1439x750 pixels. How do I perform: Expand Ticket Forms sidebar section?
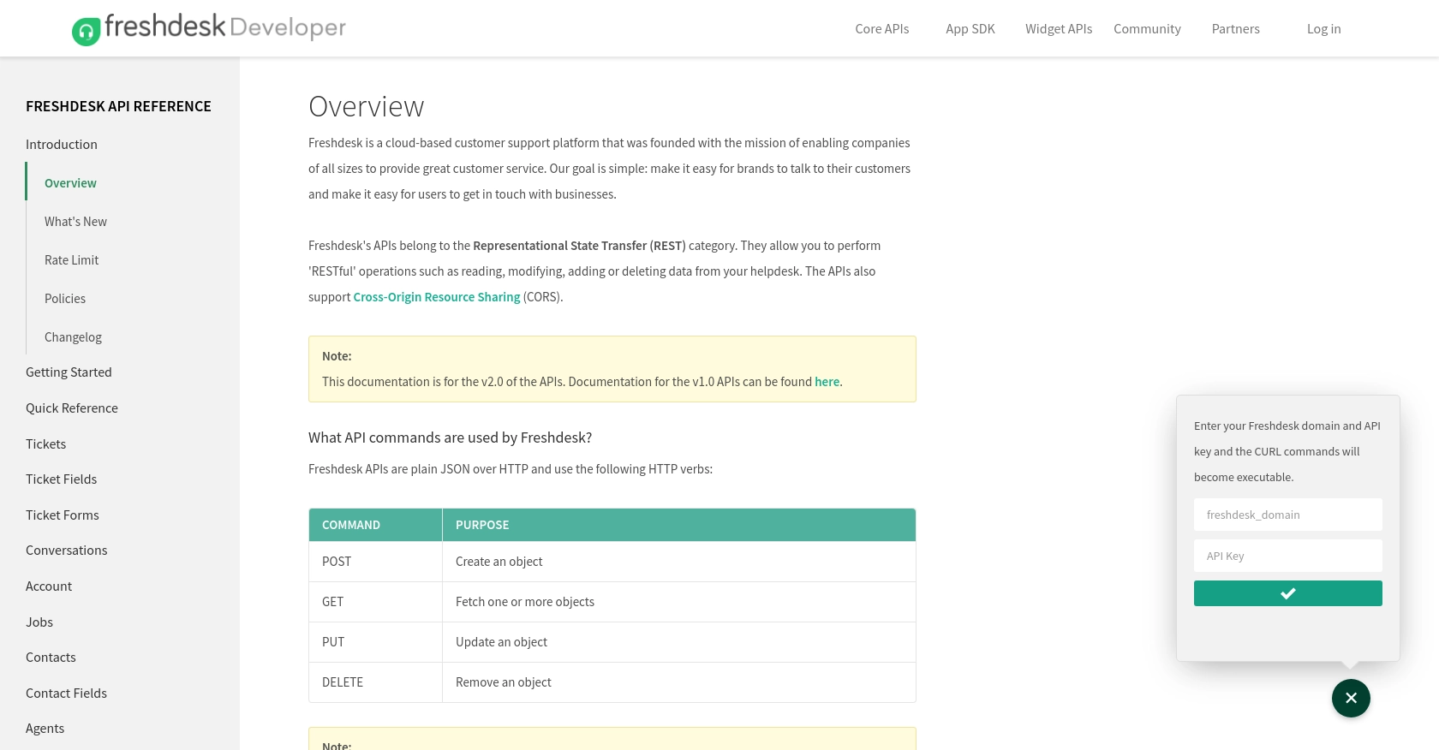(62, 515)
